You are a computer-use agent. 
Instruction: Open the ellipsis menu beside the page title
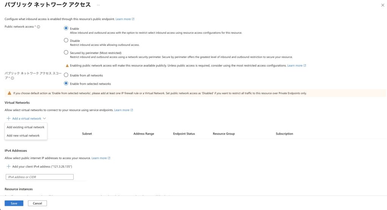[99, 5]
